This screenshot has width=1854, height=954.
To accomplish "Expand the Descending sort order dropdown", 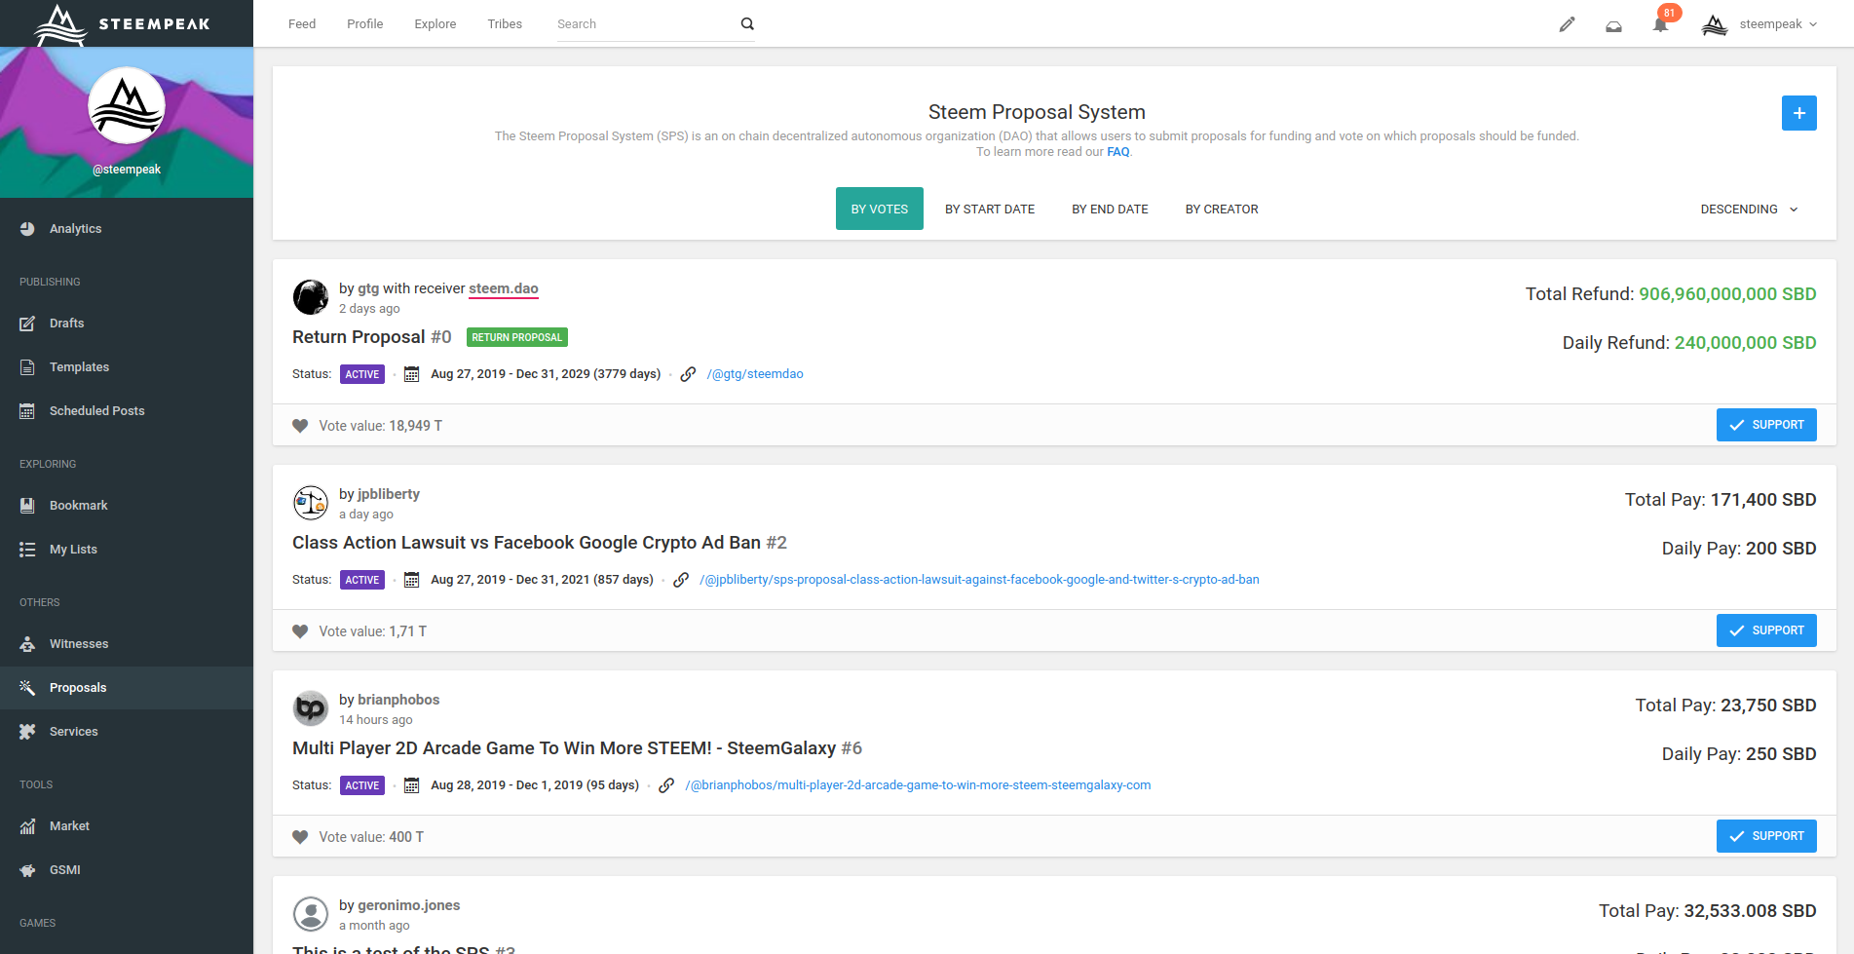I will (1749, 210).
